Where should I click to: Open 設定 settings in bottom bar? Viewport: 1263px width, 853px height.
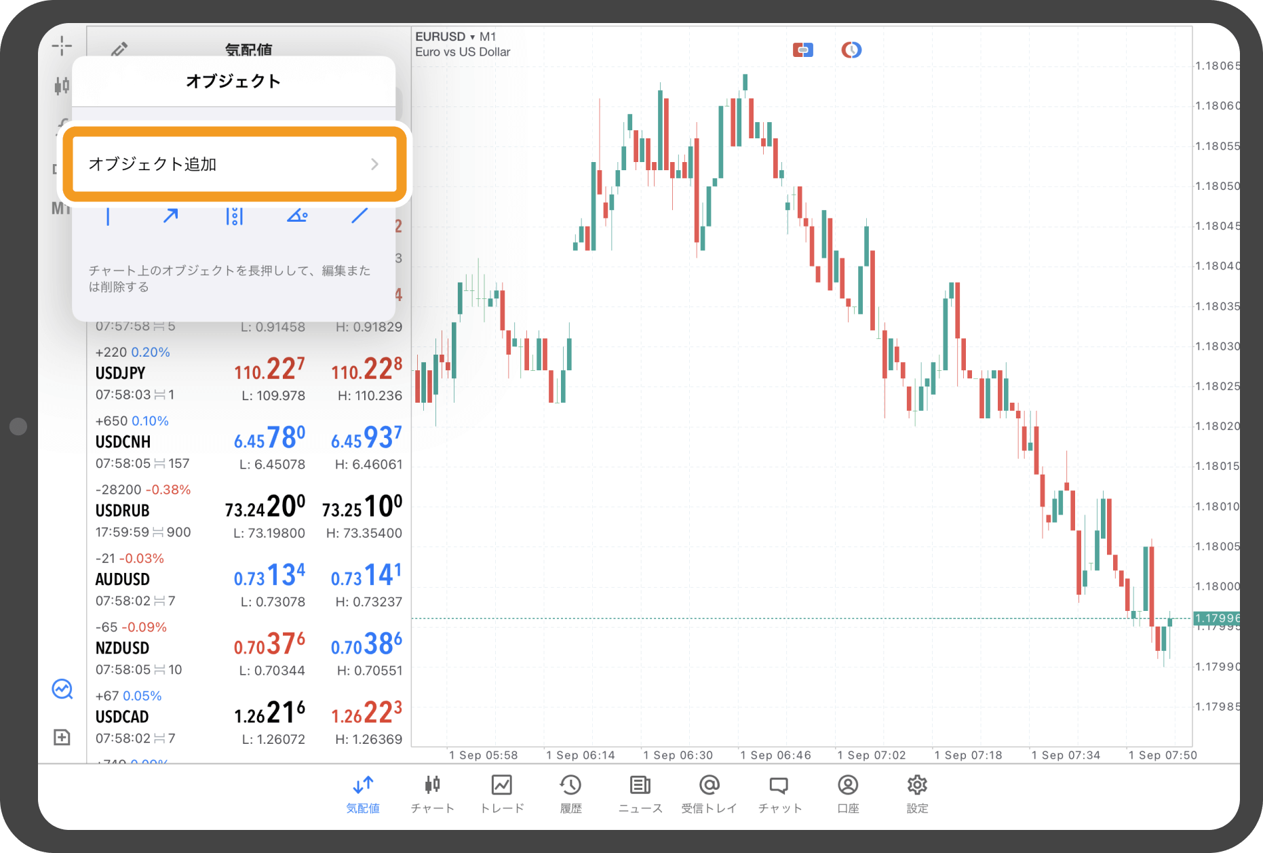(x=917, y=794)
